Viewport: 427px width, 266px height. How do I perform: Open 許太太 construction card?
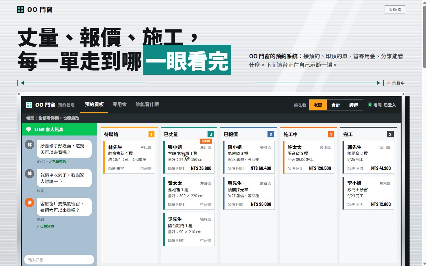click(x=309, y=157)
